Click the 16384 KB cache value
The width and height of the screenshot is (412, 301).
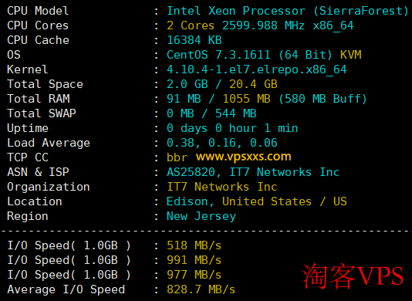194,40
